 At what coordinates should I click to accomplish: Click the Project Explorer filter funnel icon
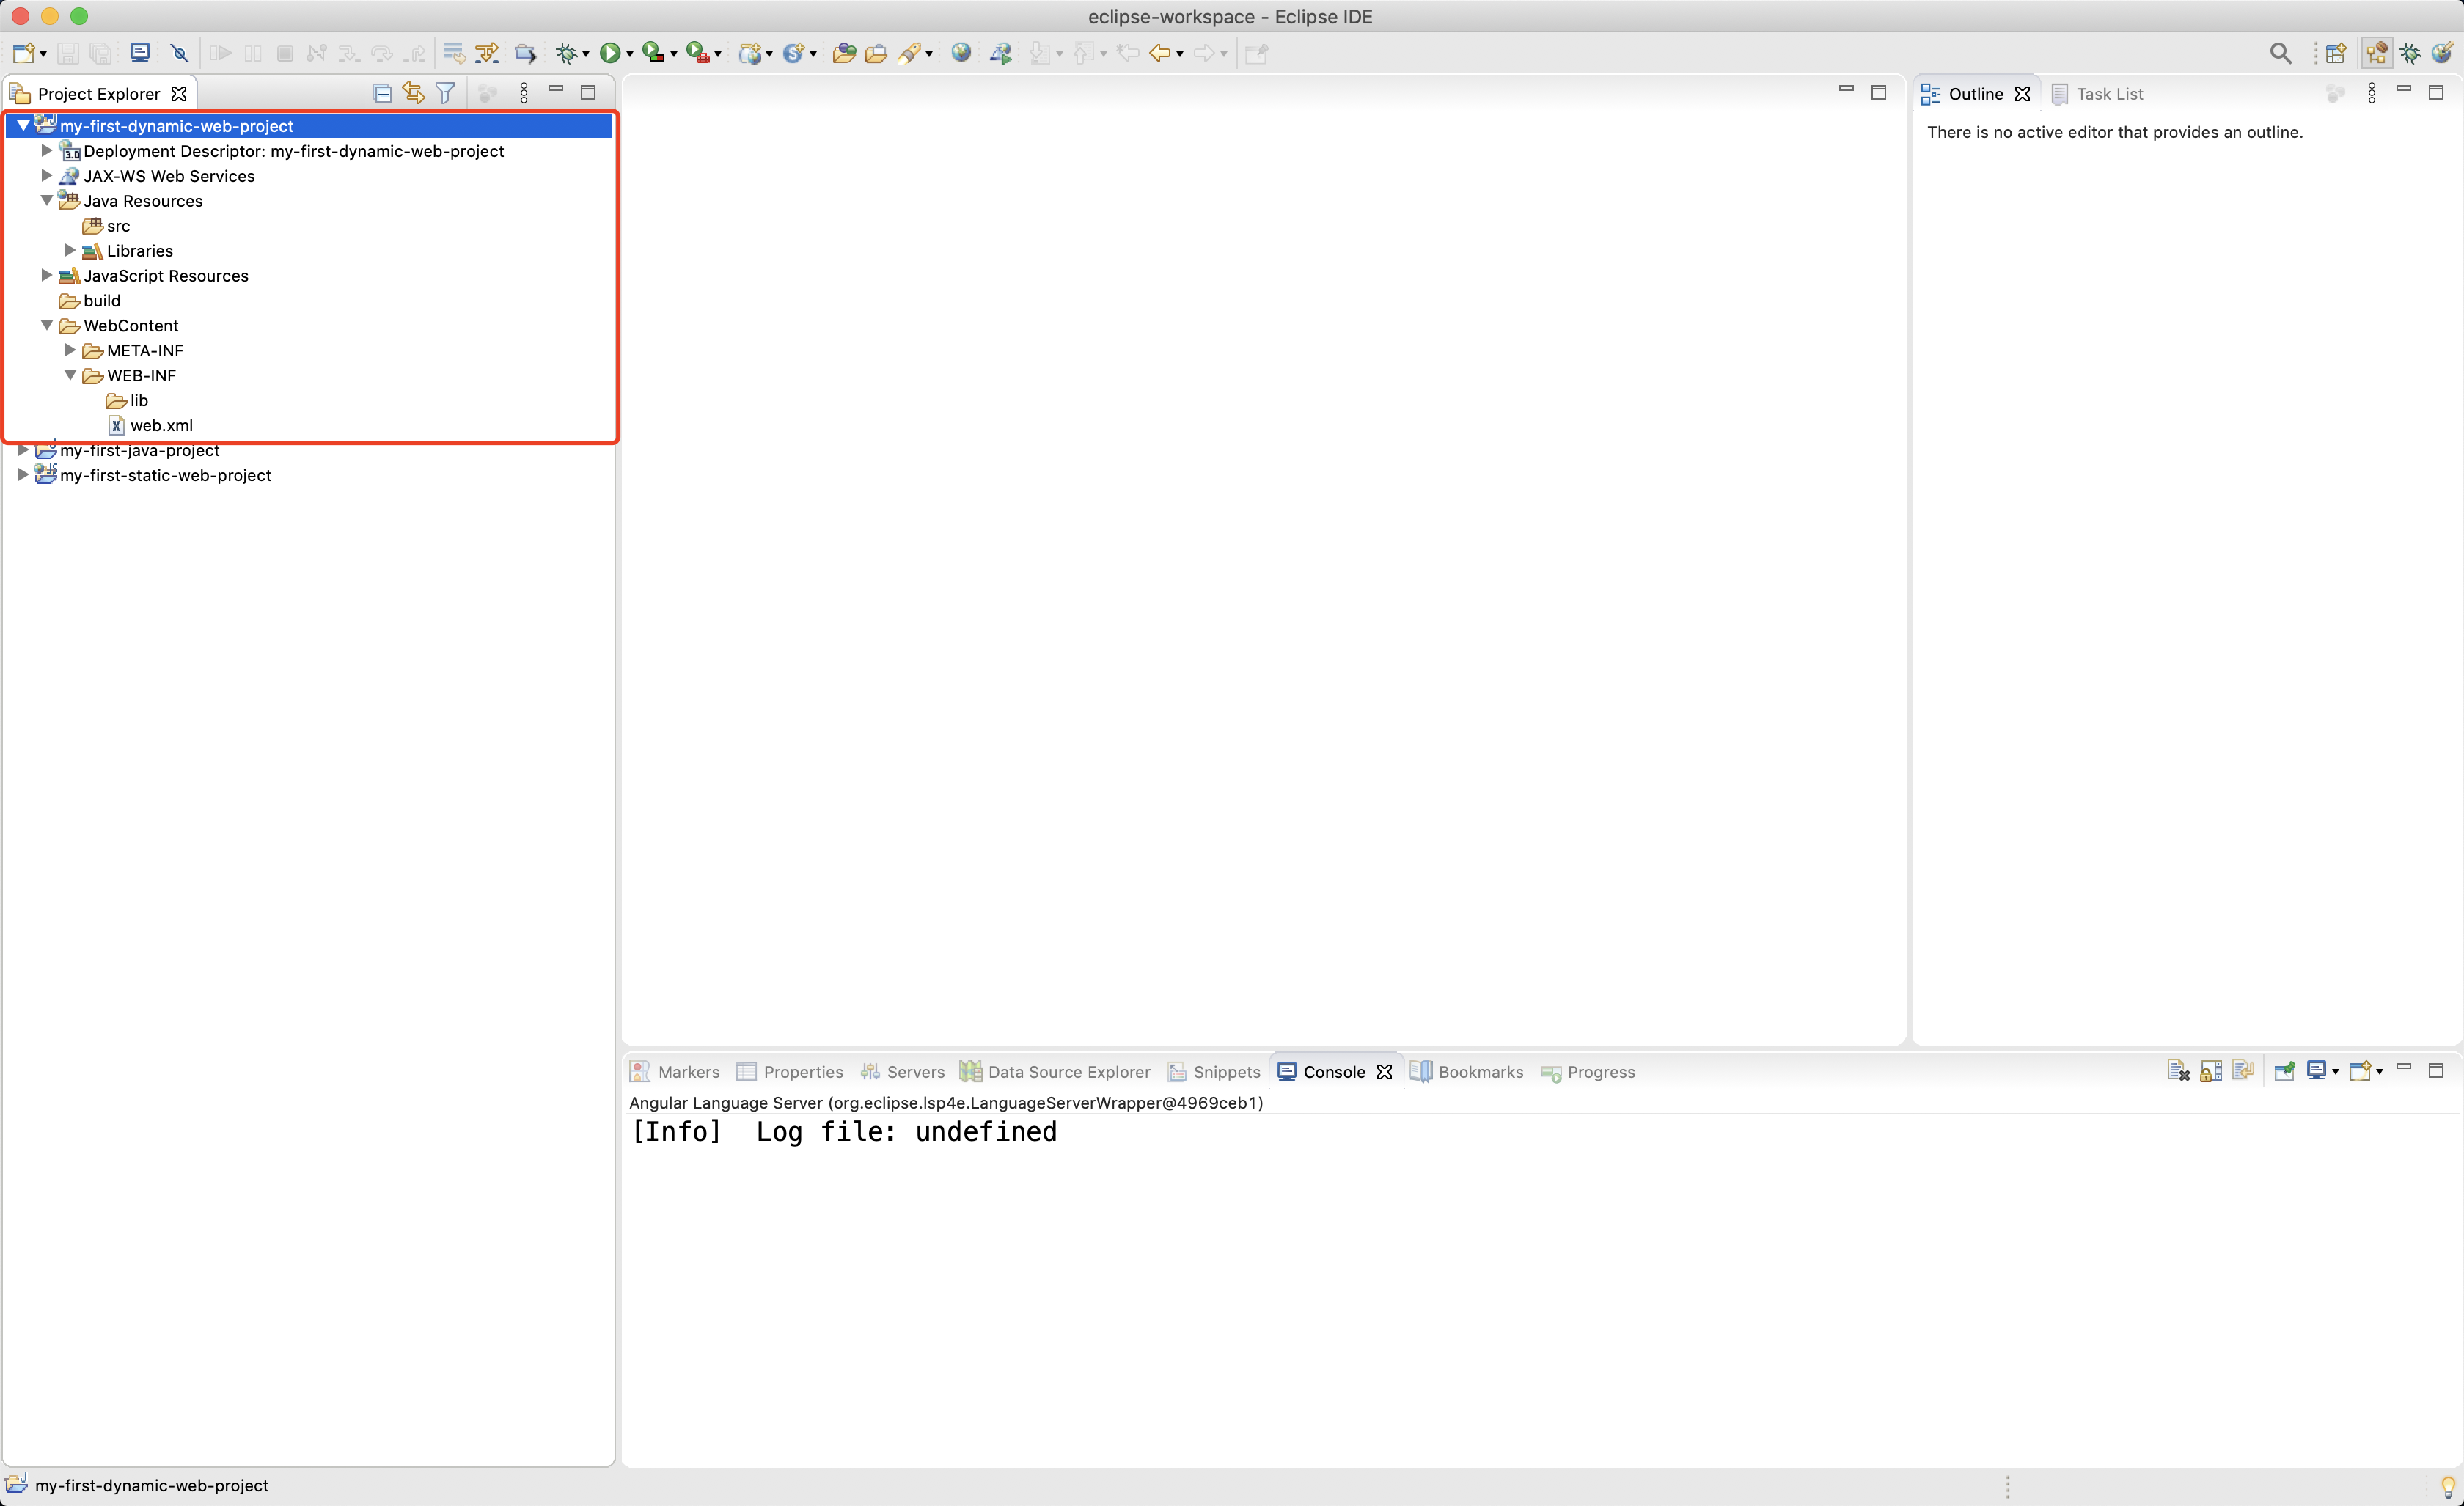[446, 93]
